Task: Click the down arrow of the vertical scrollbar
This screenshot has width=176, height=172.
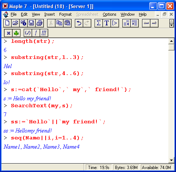Action: [x=171, y=160]
